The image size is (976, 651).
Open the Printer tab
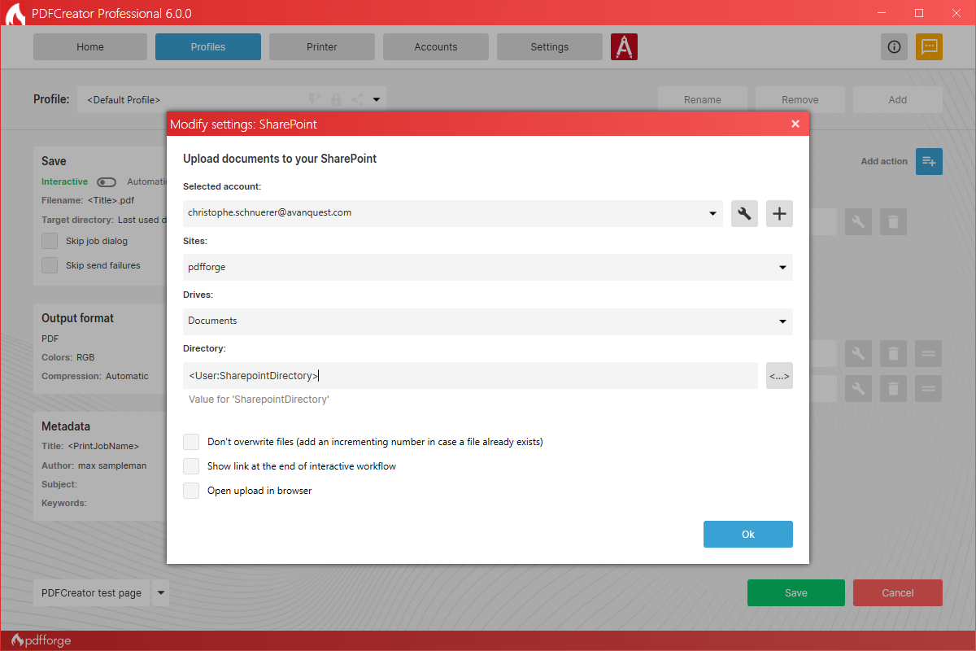[x=322, y=46]
